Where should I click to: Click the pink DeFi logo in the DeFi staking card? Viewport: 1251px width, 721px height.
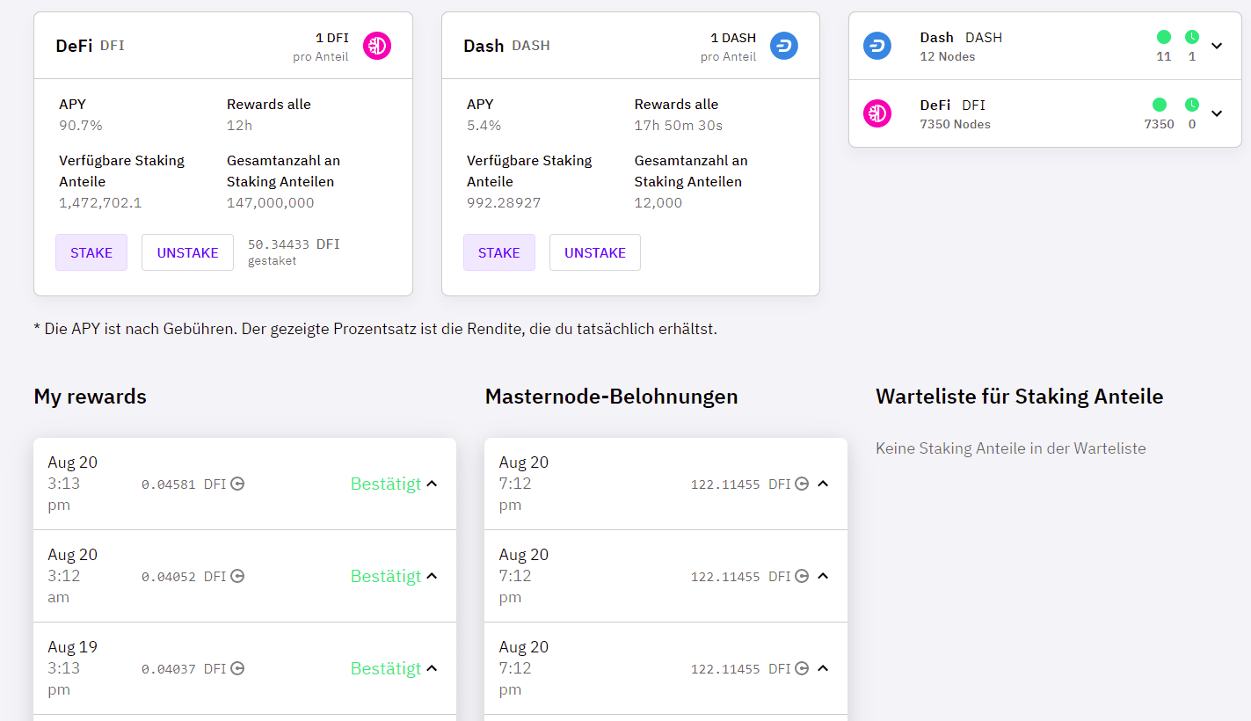point(377,46)
